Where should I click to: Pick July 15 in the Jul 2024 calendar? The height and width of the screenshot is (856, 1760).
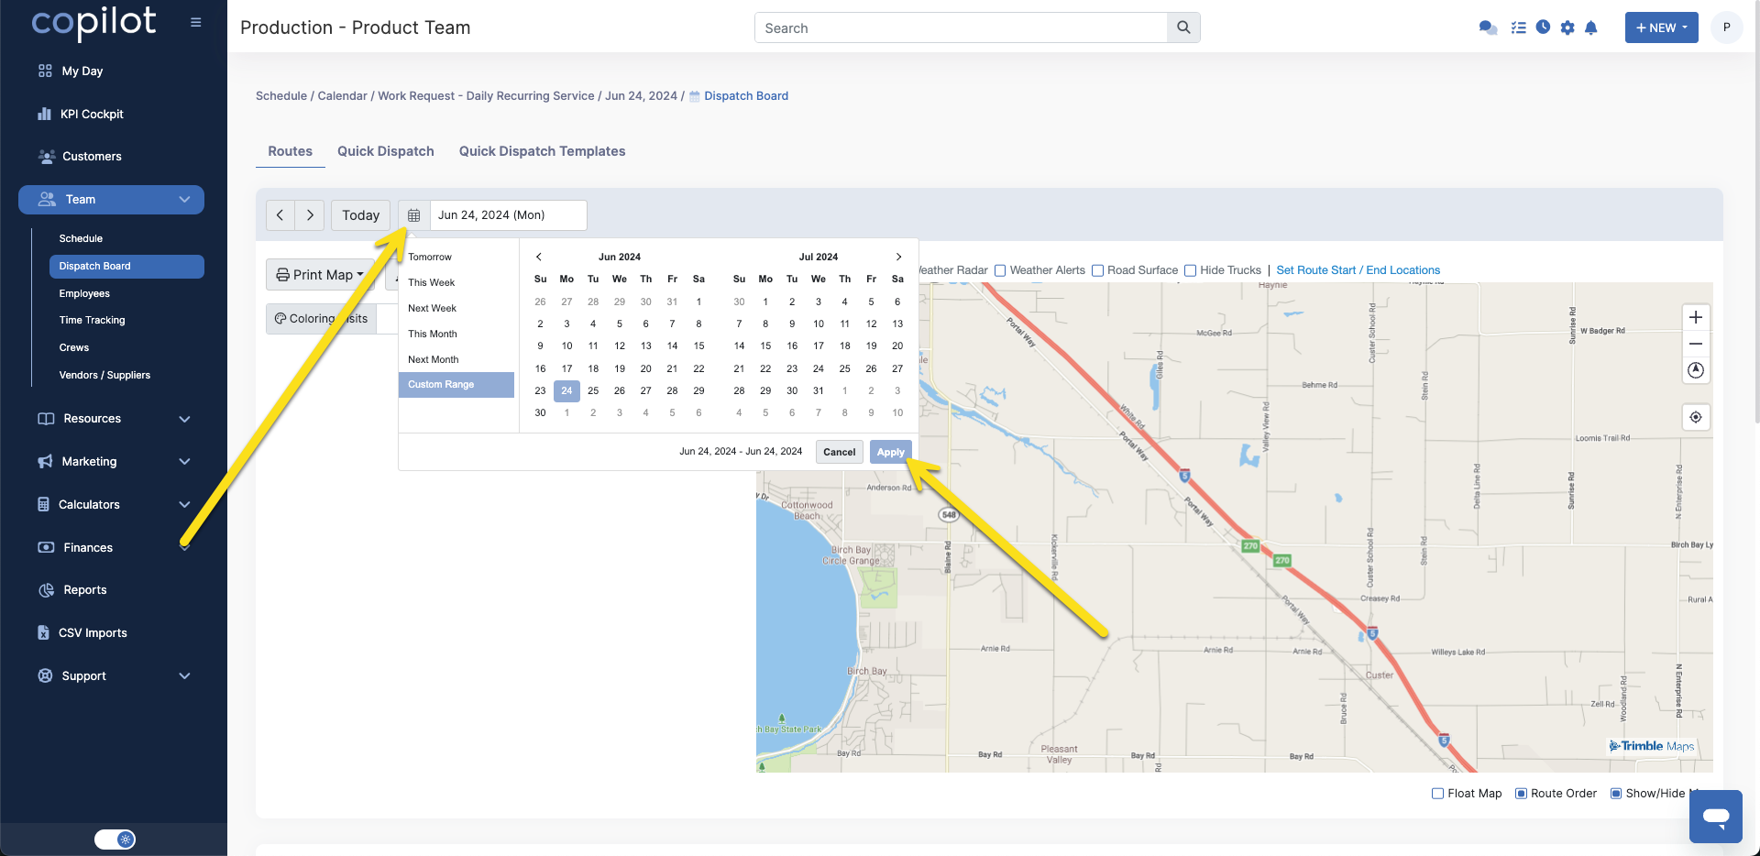(765, 346)
